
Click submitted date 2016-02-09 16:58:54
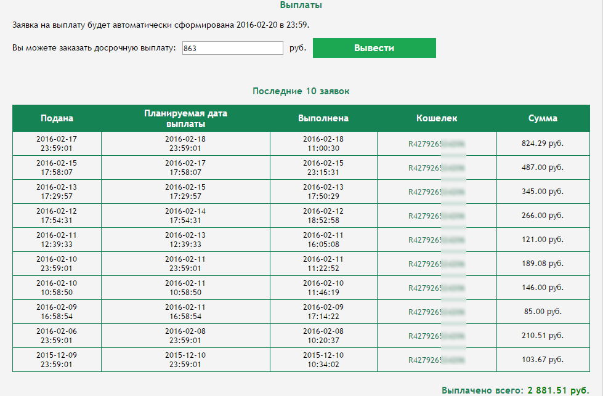click(57, 312)
